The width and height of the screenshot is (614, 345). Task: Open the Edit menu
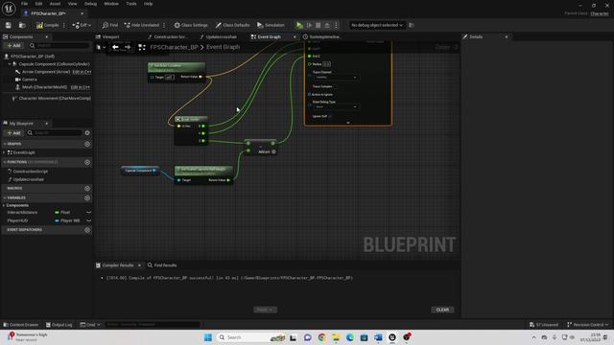38,4
